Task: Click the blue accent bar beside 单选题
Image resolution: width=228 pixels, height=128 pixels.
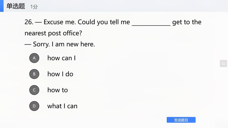Action: 2,6
